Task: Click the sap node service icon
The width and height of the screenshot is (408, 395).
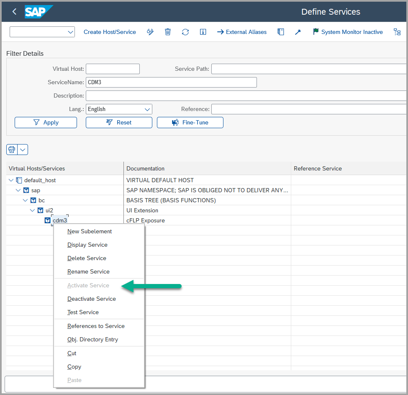Action: coord(26,190)
